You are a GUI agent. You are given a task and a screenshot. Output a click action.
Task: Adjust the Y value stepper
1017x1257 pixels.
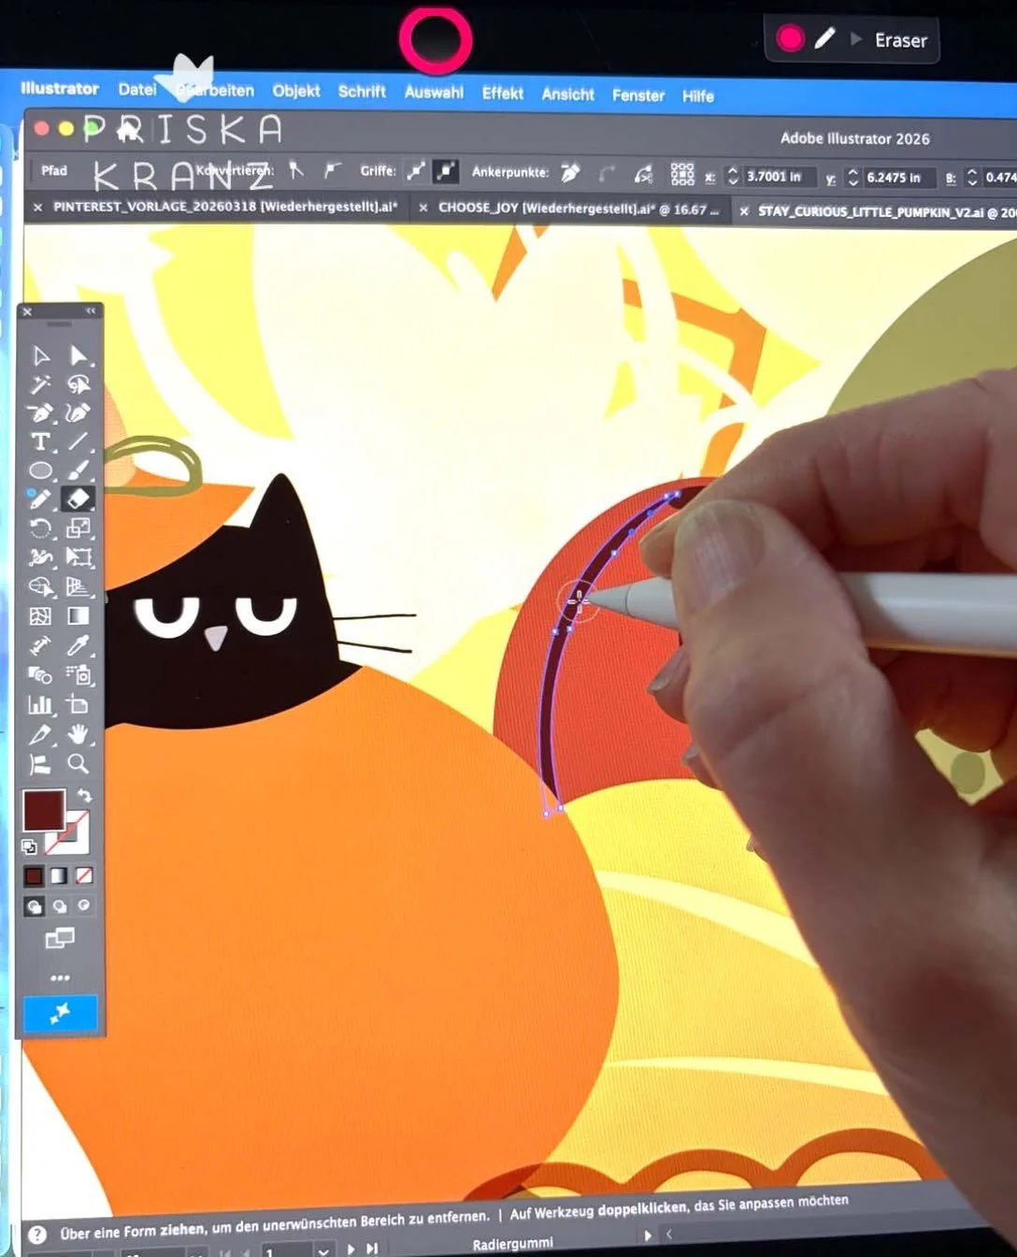(x=852, y=177)
